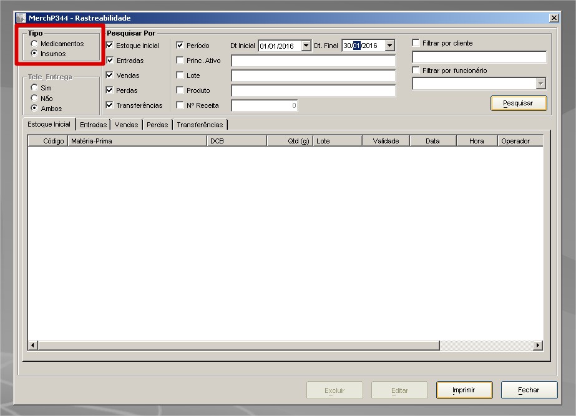This screenshot has height=416, width=576.
Task: Go to the Perdas tab
Action: coord(157,125)
